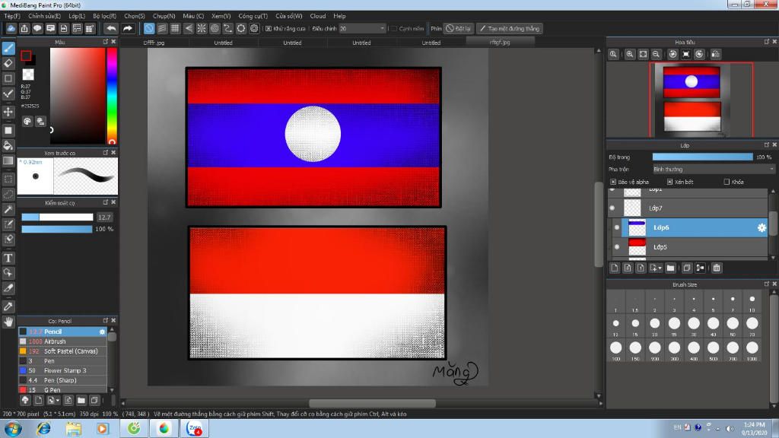Click the Undo arrow in toolbar
Image resolution: width=779 pixels, height=438 pixels.
[111, 28]
